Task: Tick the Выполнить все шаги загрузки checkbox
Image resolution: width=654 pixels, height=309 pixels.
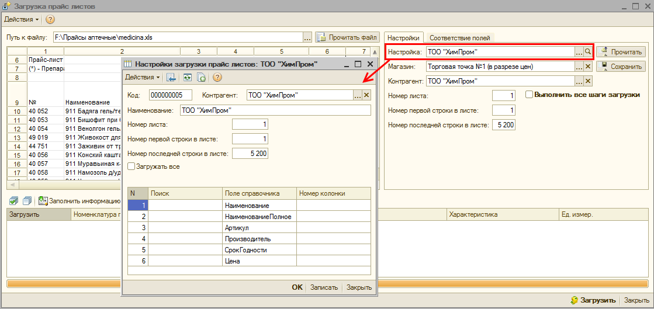Action: [x=529, y=95]
